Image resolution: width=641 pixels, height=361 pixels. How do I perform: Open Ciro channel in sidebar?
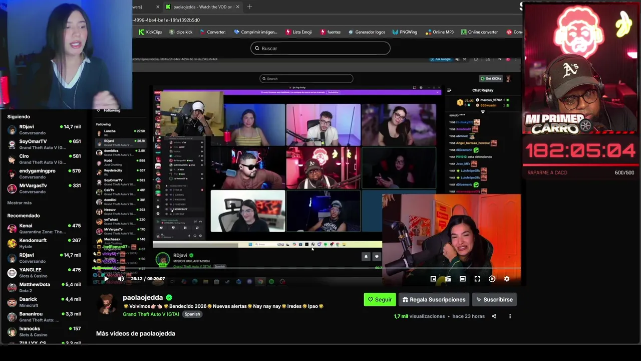(44, 159)
